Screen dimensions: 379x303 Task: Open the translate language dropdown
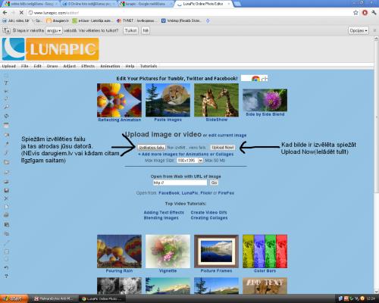click(54, 30)
